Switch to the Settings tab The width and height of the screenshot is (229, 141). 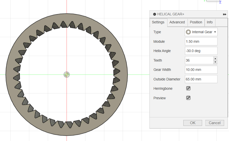(158, 22)
